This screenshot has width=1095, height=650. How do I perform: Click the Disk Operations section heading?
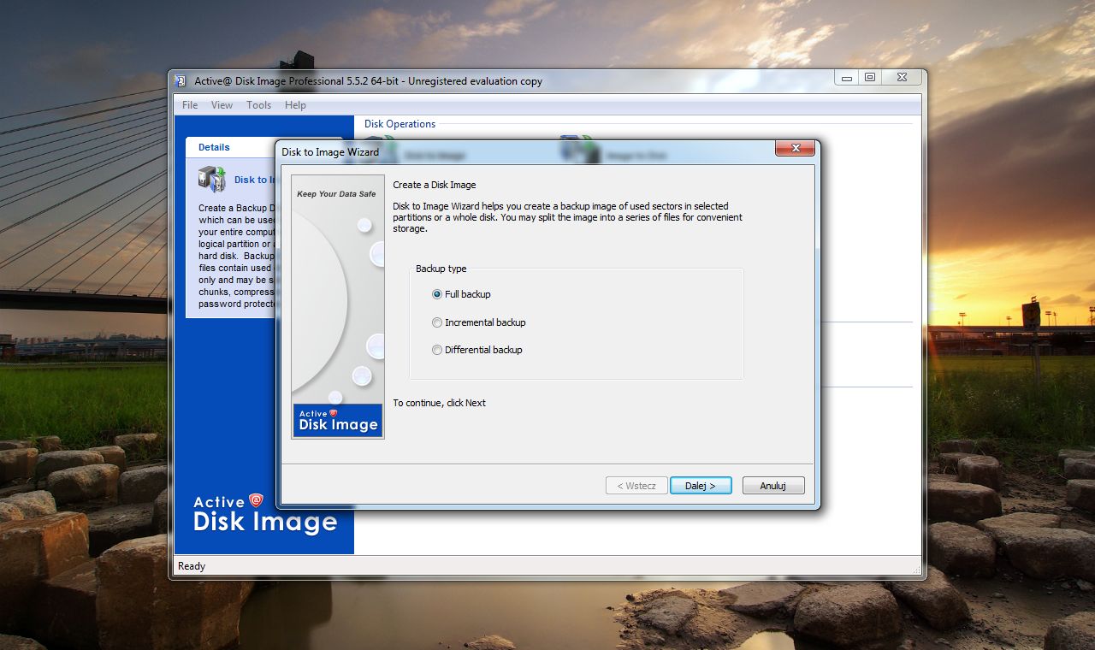click(x=400, y=124)
